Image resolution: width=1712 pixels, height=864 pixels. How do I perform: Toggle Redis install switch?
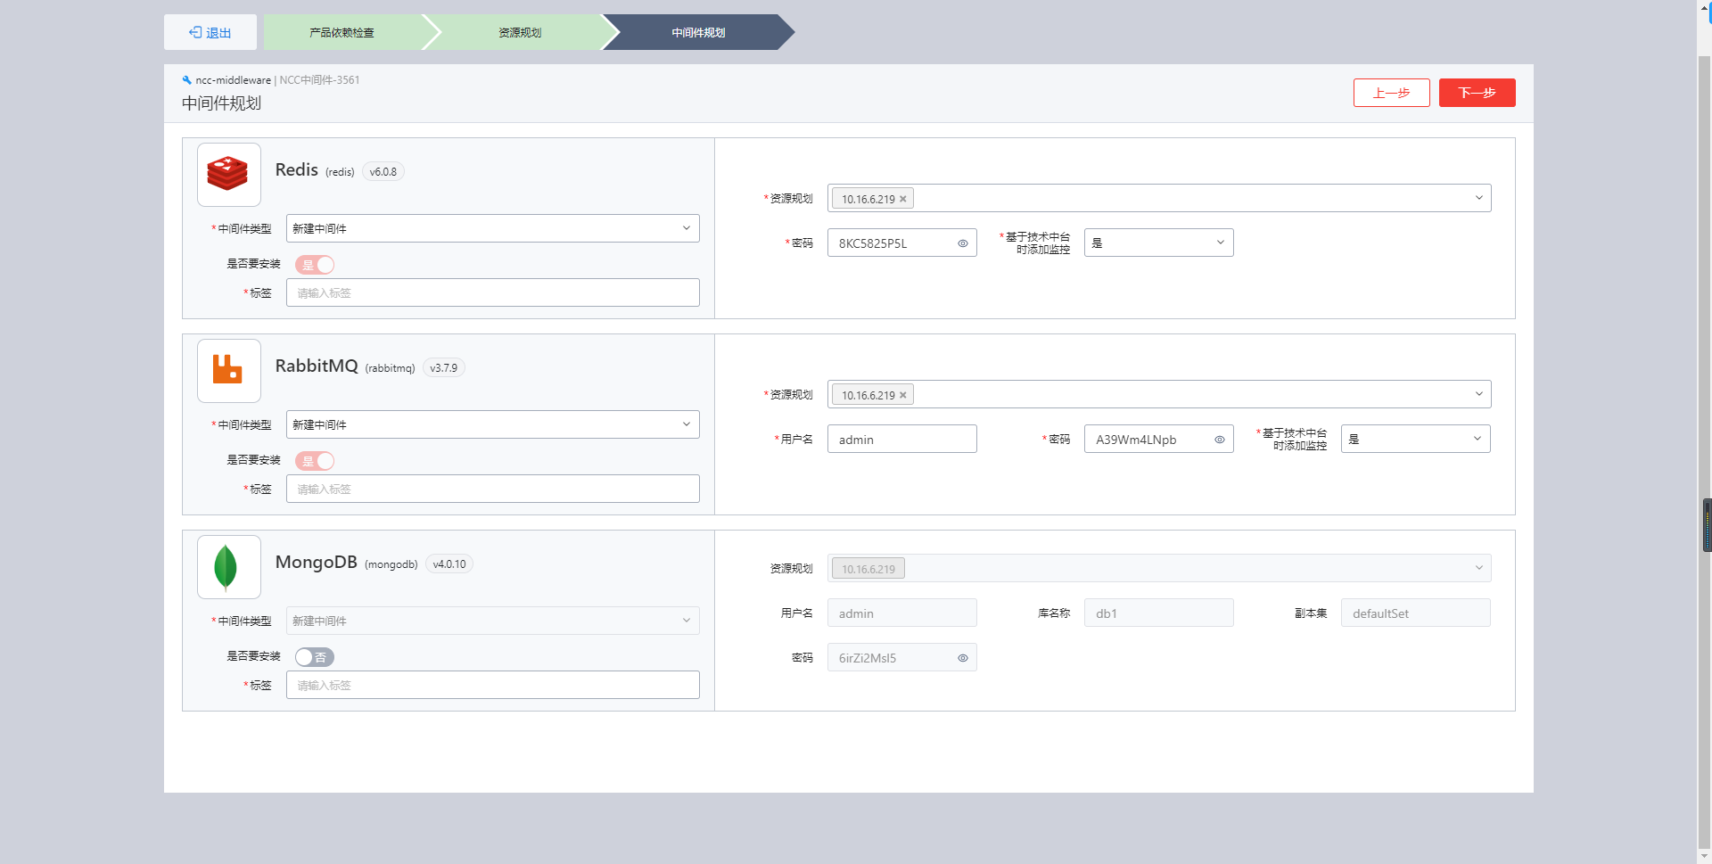(x=315, y=265)
